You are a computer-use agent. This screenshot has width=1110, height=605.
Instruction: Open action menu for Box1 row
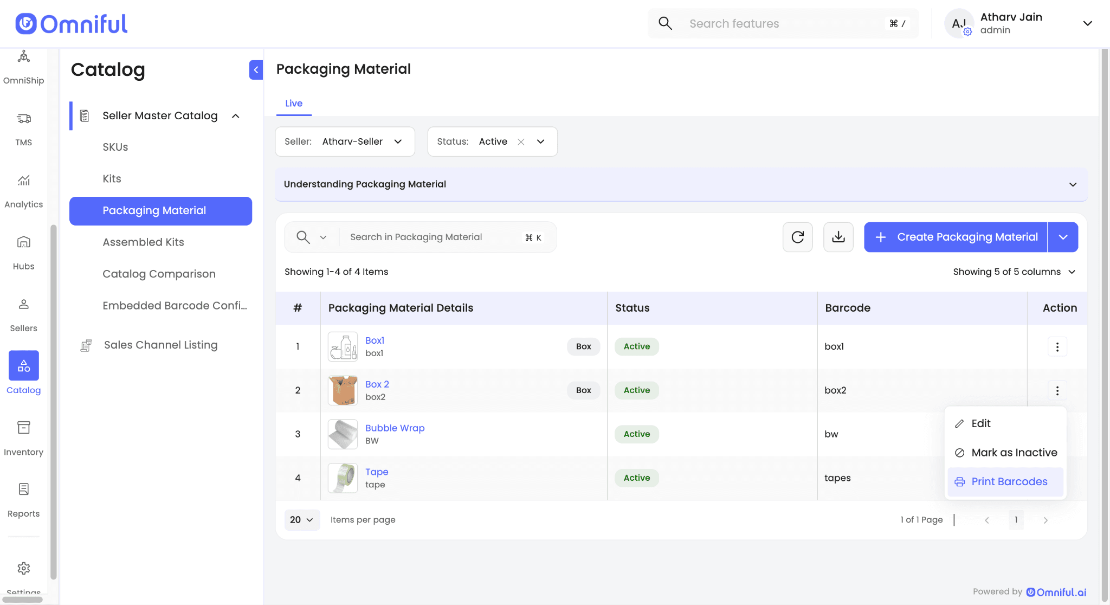pos(1057,346)
